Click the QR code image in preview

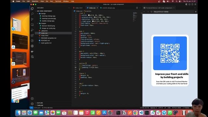click(170, 53)
